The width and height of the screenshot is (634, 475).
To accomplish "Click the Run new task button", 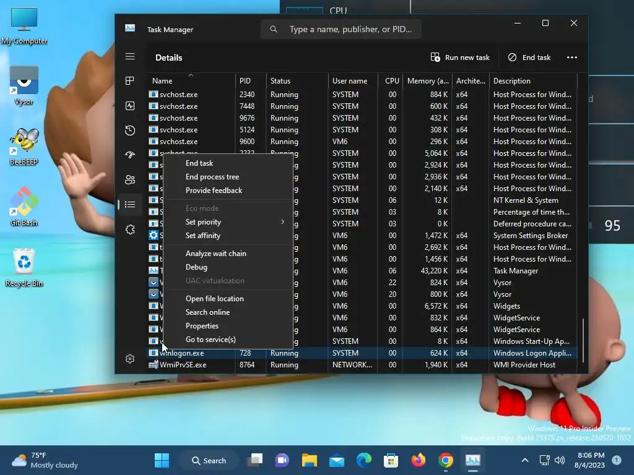I will click(460, 58).
